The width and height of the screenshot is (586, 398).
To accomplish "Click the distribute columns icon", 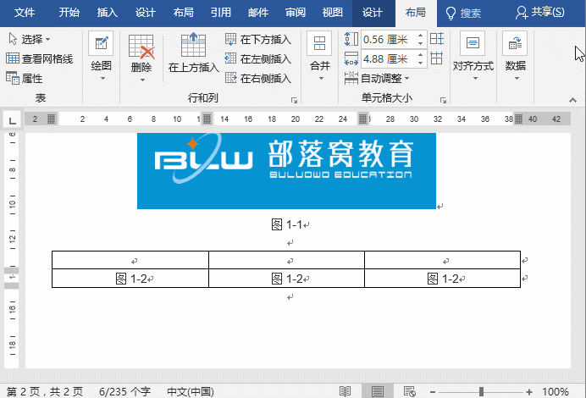I will click(436, 58).
